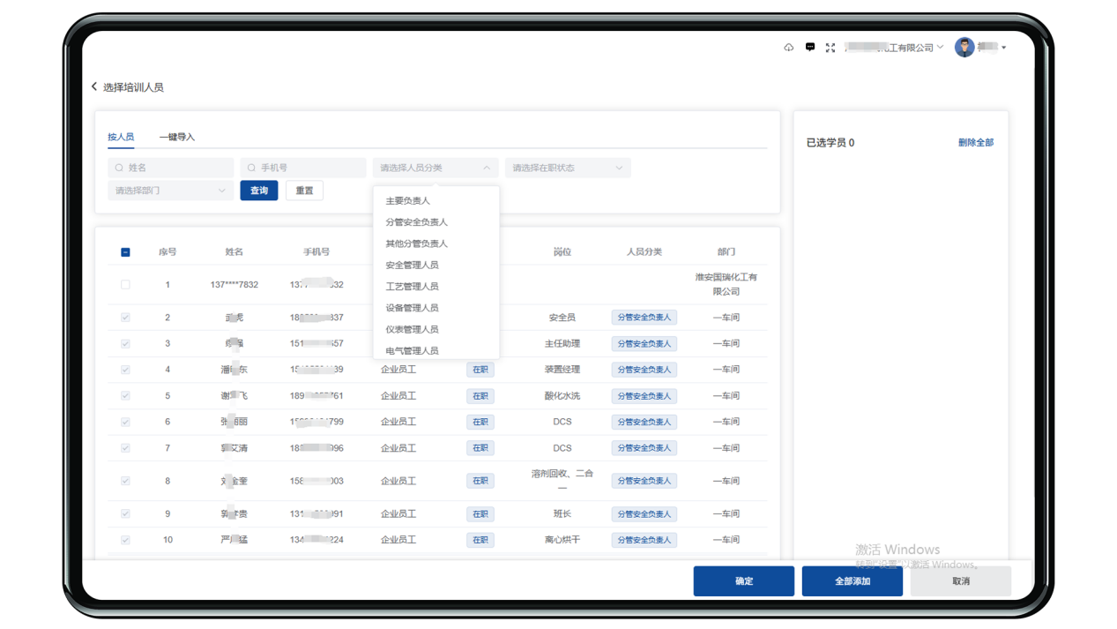This screenshot has height=629, width=1117.
Task: Open the company switcher dropdown
Action: pyautogui.click(x=895, y=48)
